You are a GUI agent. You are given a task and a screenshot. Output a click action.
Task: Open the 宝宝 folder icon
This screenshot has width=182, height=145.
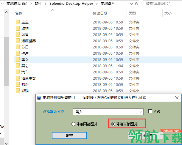coord(18,22)
